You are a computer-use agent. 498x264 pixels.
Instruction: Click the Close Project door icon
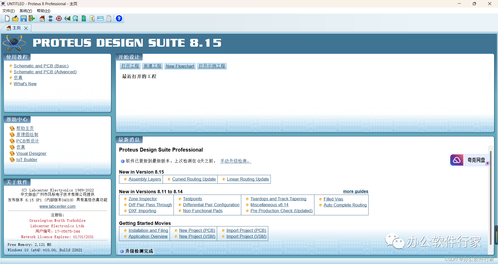pos(32,18)
